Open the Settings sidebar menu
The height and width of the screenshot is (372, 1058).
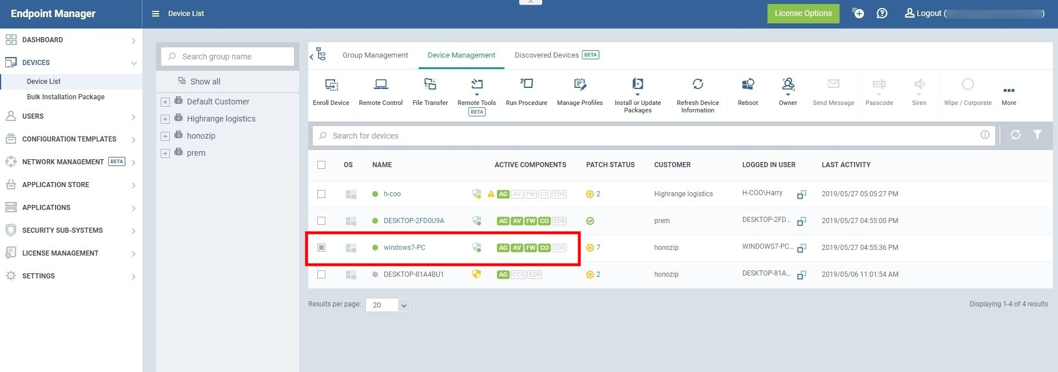pos(71,276)
